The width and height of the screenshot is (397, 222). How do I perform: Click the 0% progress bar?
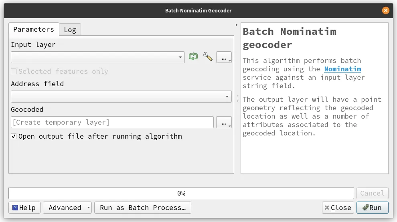(x=181, y=193)
